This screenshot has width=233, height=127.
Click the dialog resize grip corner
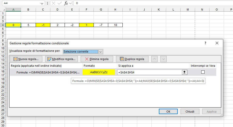222,115
